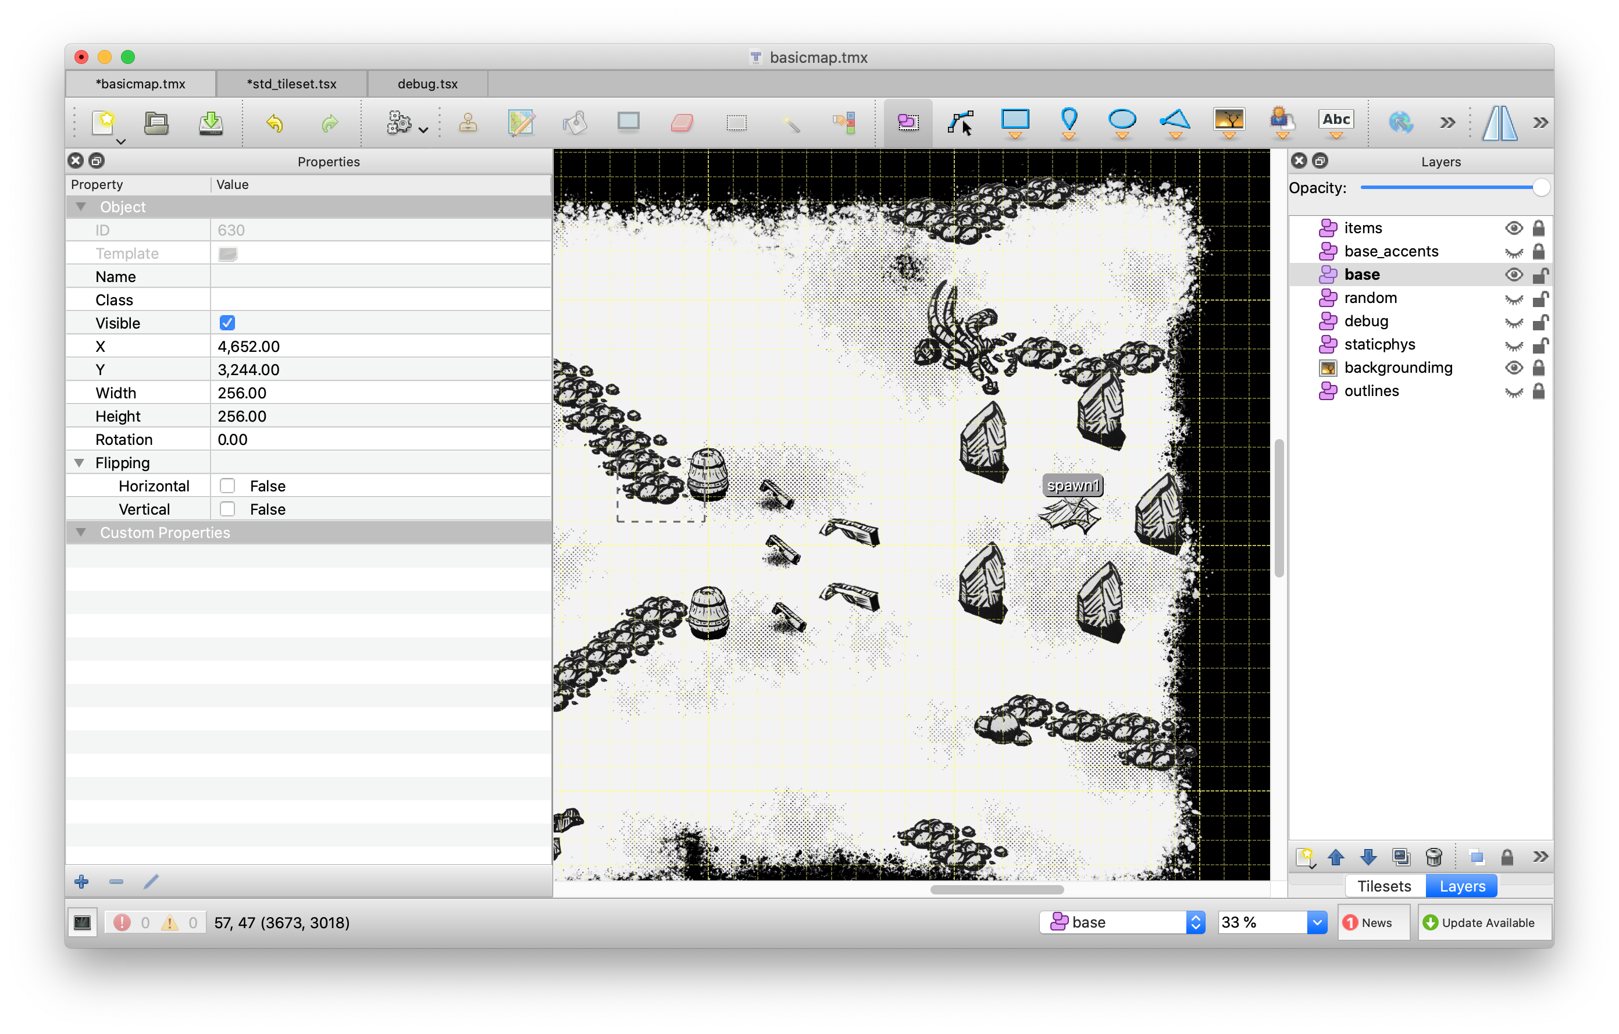The height and width of the screenshot is (1034, 1619).
Task: Click the Remove Layer trash button
Action: click(x=1433, y=857)
